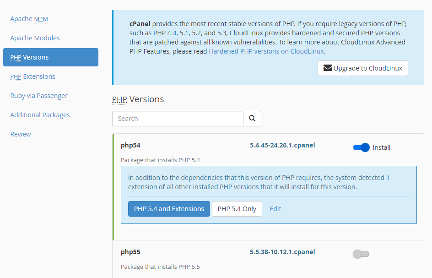This screenshot has width=432, height=278.
Task: Focus the PHP versions Search field
Action: pyautogui.click(x=178, y=119)
